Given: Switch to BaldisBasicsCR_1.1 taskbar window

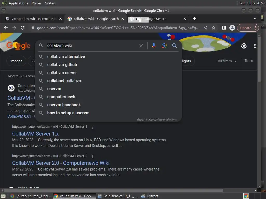Looking at the screenshot, I should (x=118, y=196).
